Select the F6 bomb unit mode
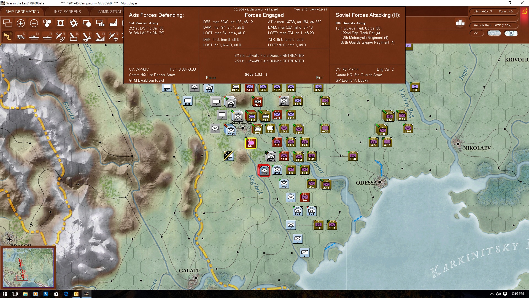Viewport: 529px width, 298px height. tap(74, 36)
